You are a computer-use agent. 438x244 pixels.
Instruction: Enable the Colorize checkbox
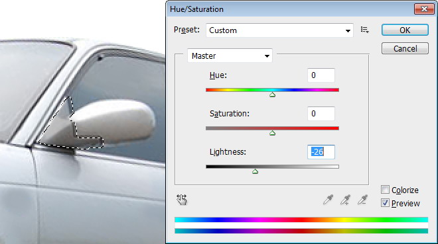[x=385, y=190]
